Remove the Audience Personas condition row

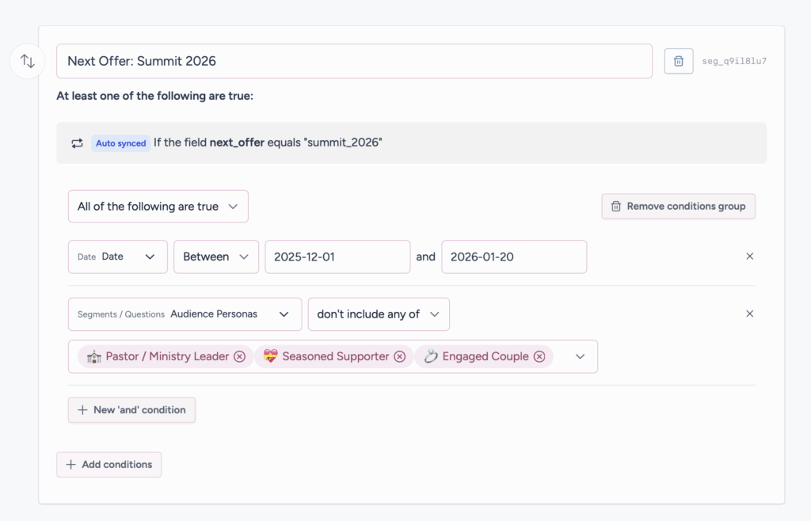749,314
